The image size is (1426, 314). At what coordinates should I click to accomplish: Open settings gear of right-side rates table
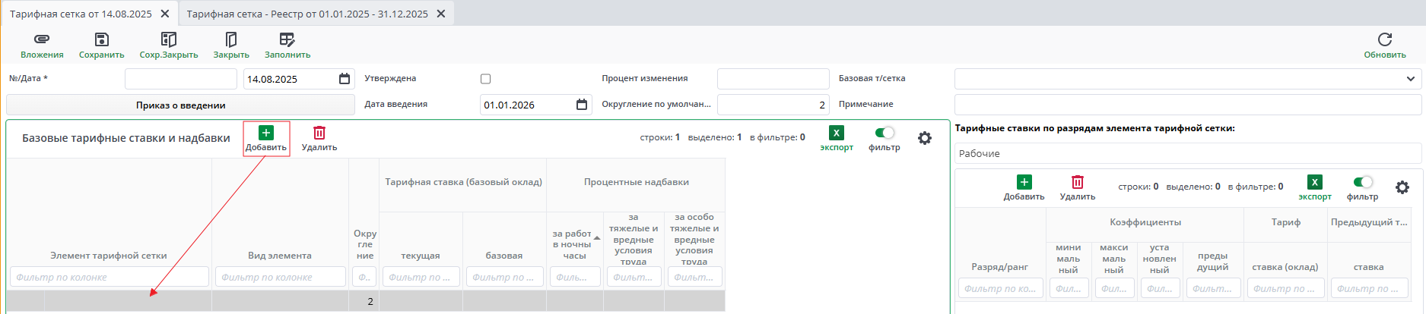(x=1402, y=187)
